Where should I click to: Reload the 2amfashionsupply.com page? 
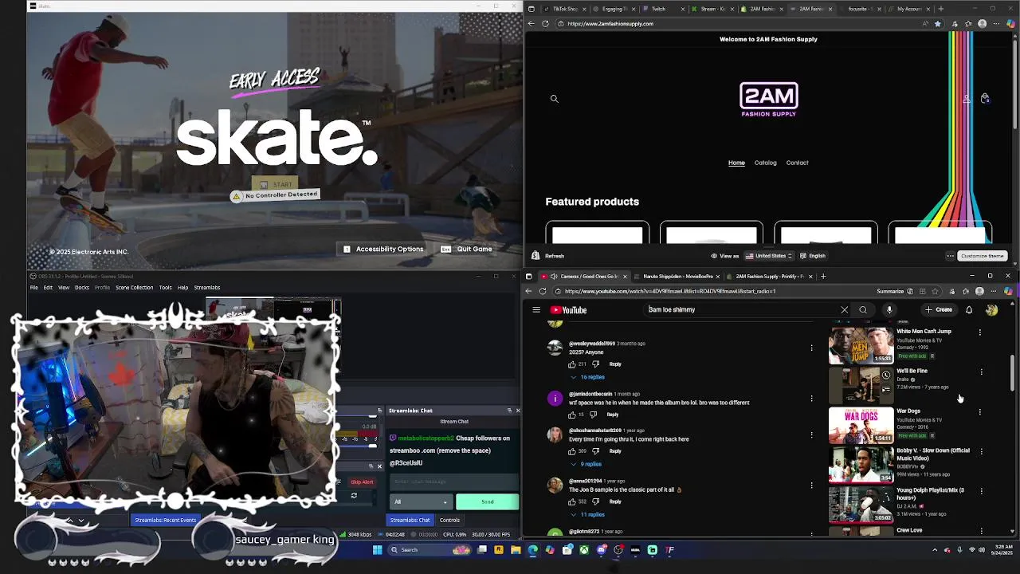click(545, 24)
